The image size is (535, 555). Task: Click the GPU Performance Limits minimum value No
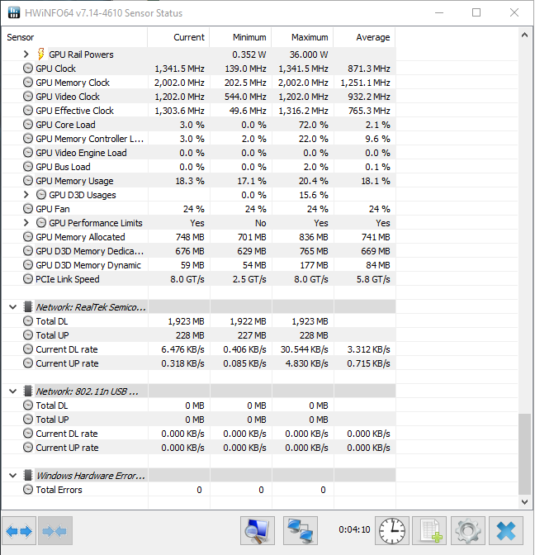[260, 223]
